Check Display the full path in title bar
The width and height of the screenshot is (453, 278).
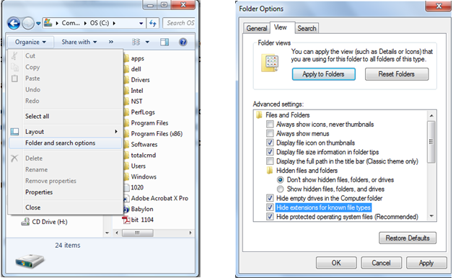click(270, 161)
